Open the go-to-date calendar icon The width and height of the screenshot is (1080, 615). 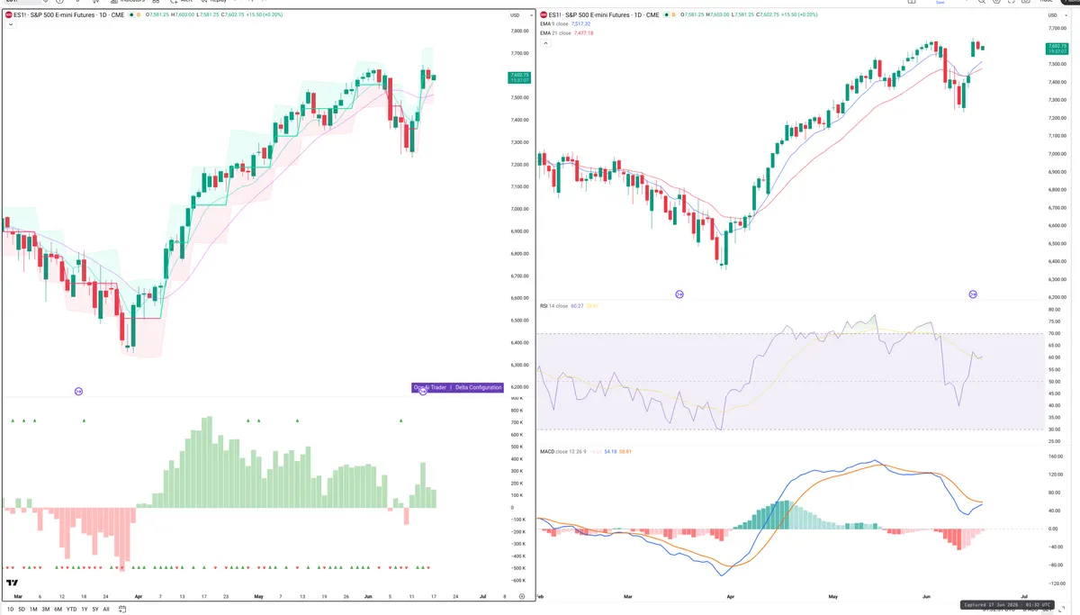[121, 609]
